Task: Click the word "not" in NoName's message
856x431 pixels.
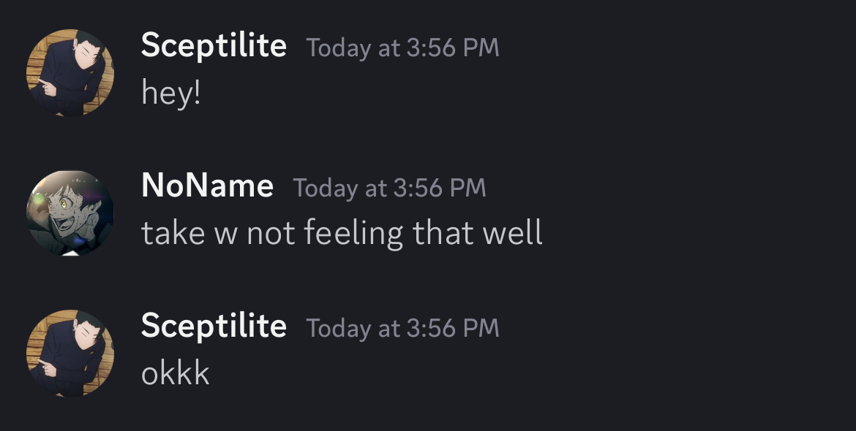Action: pos(271,234)
